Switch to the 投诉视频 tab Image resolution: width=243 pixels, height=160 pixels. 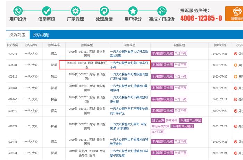click(x=41, y=35)
